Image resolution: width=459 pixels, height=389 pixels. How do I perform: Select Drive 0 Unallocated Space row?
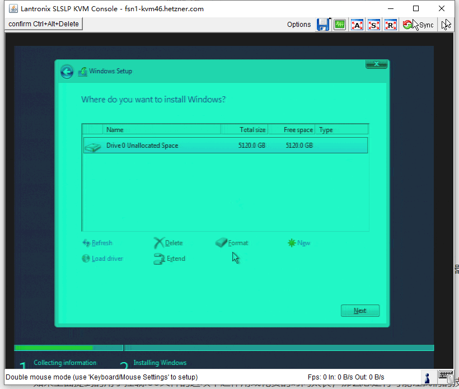pos(224,145)
